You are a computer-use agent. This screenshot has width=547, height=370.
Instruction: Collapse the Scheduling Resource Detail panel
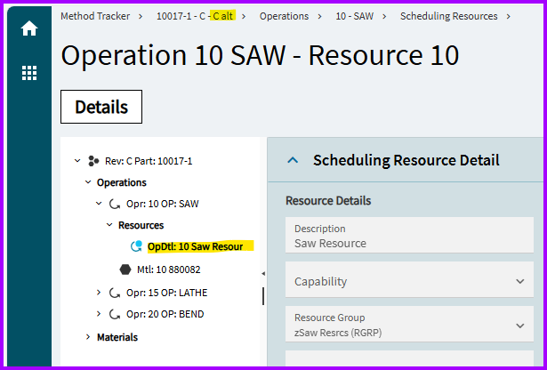[293, 160]
